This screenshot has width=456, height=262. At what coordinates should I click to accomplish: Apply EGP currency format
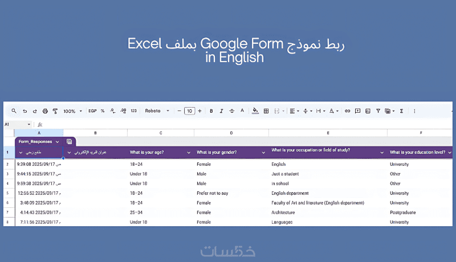pos(92,110)
